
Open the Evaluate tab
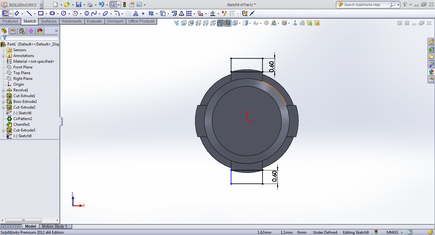coord(94,21)
